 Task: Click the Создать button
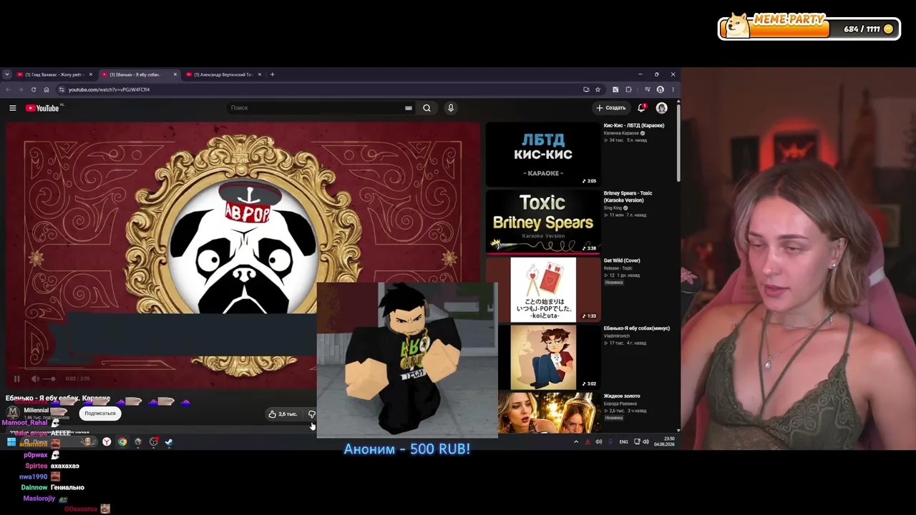pos(610,108)
